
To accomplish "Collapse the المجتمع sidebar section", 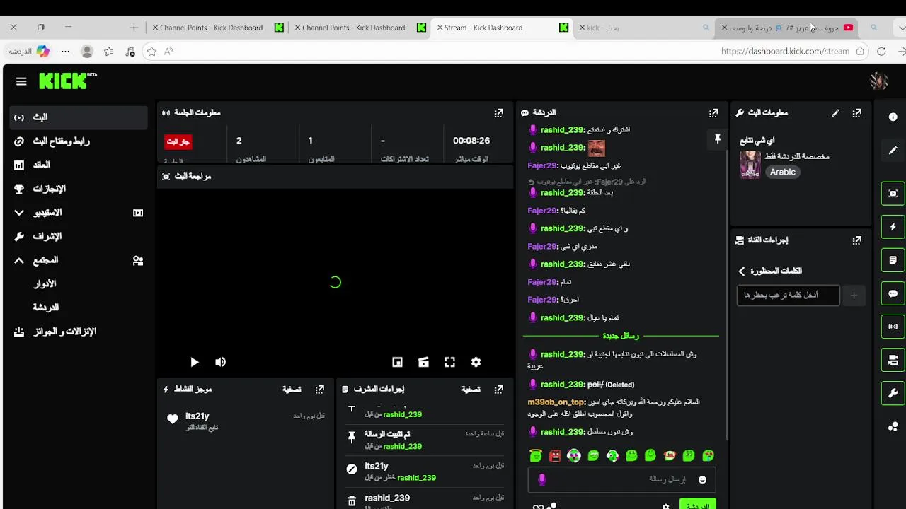I will [19, 260].
